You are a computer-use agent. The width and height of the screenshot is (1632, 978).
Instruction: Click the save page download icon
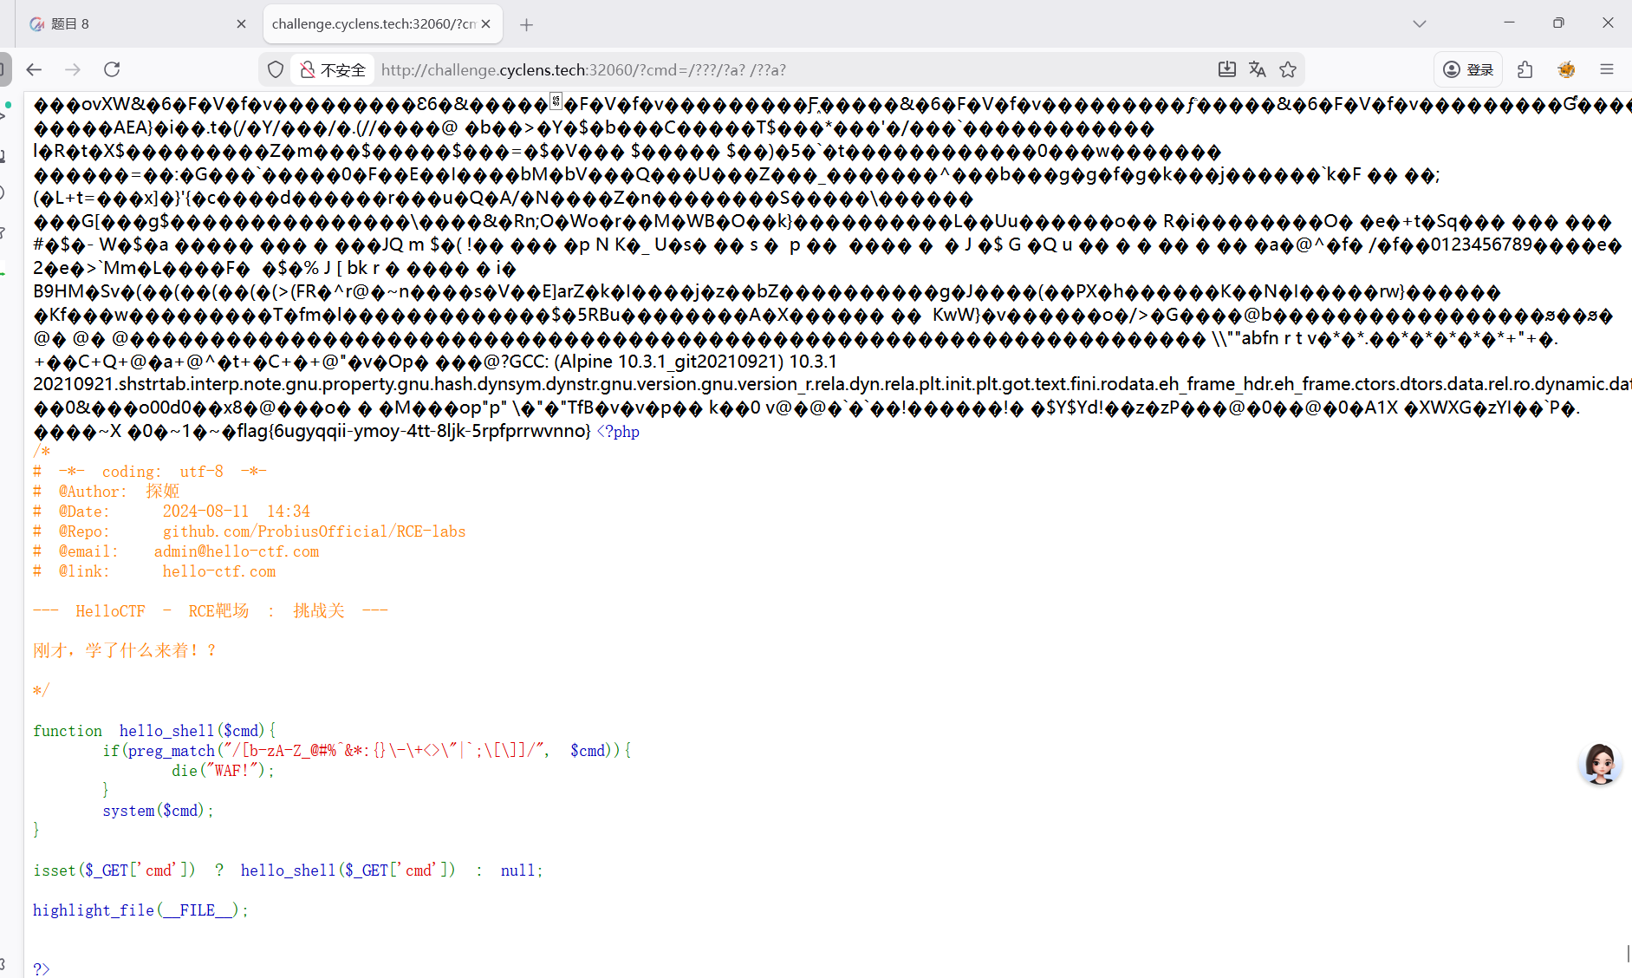[x=1226, y=69]
